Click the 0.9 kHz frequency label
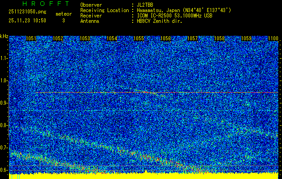 point(4,103)
